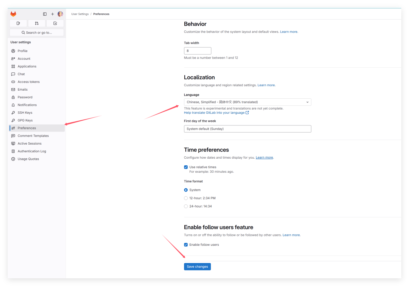Open the user avatar menu
This screenshot has height=286, width=409.
(60, 14)
